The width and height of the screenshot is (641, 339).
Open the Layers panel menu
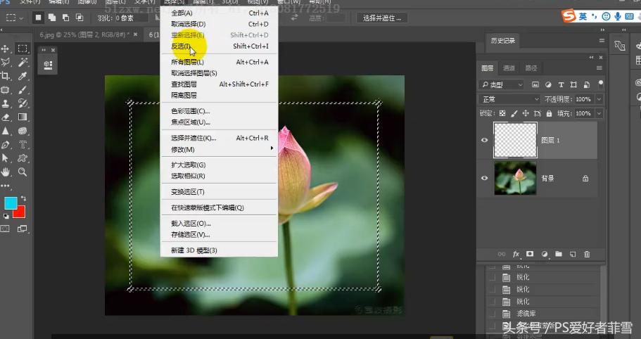pyautogui.click(x=599, y=68)
